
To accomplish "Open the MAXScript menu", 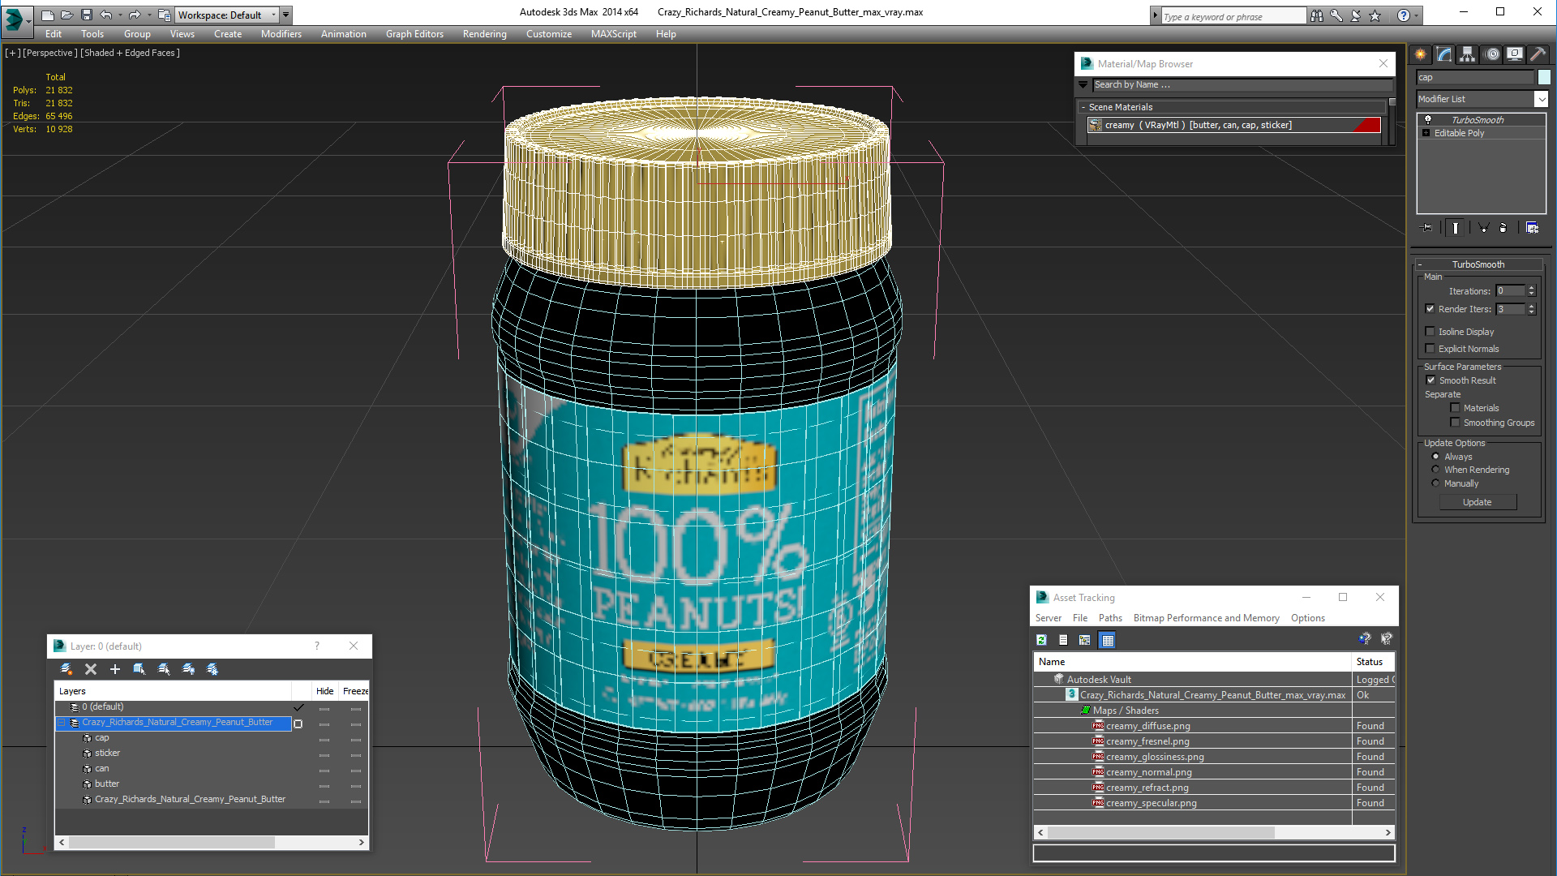I will pyautogui.click(x=613, y=34).
